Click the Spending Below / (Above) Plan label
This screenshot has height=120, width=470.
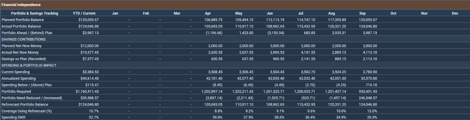point(27,85)
